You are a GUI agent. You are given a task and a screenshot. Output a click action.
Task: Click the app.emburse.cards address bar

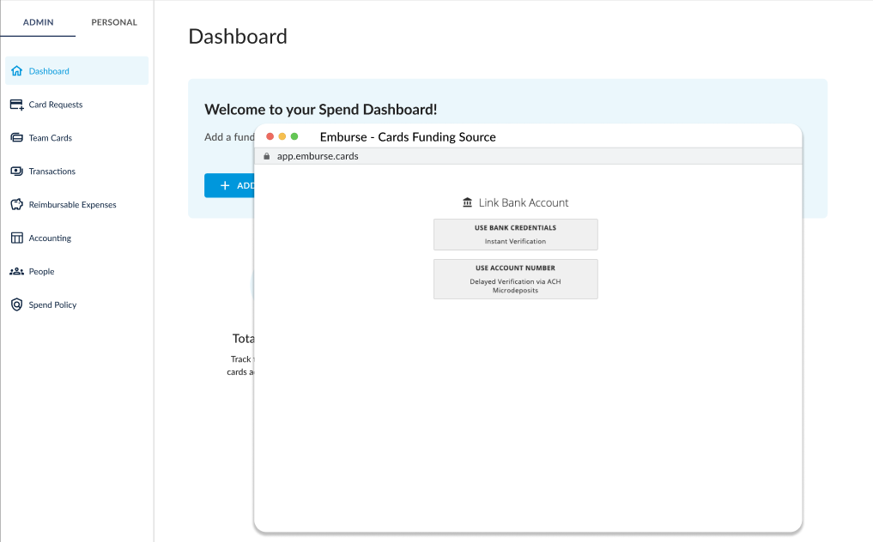[x=345, y=156]
